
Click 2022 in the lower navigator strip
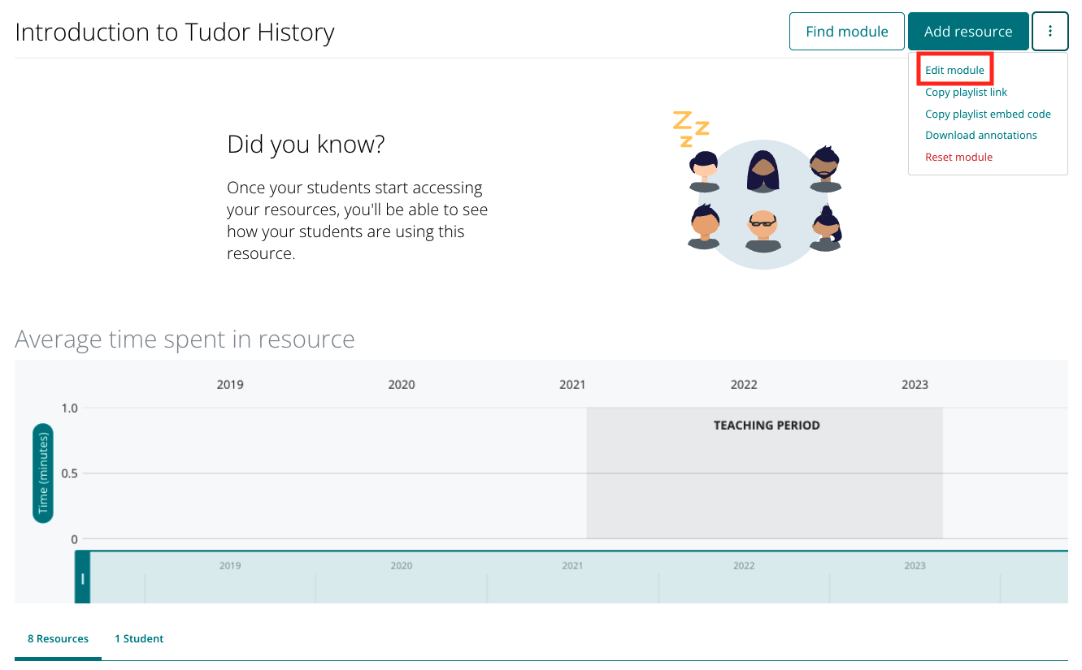[x=744, y=565]
